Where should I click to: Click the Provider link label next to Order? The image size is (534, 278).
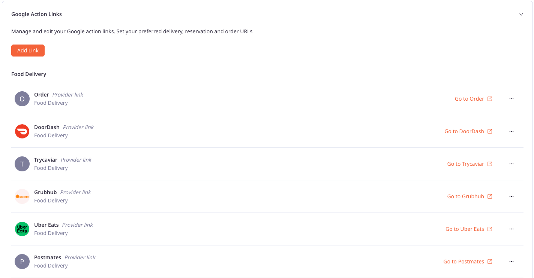coord(68,95)
